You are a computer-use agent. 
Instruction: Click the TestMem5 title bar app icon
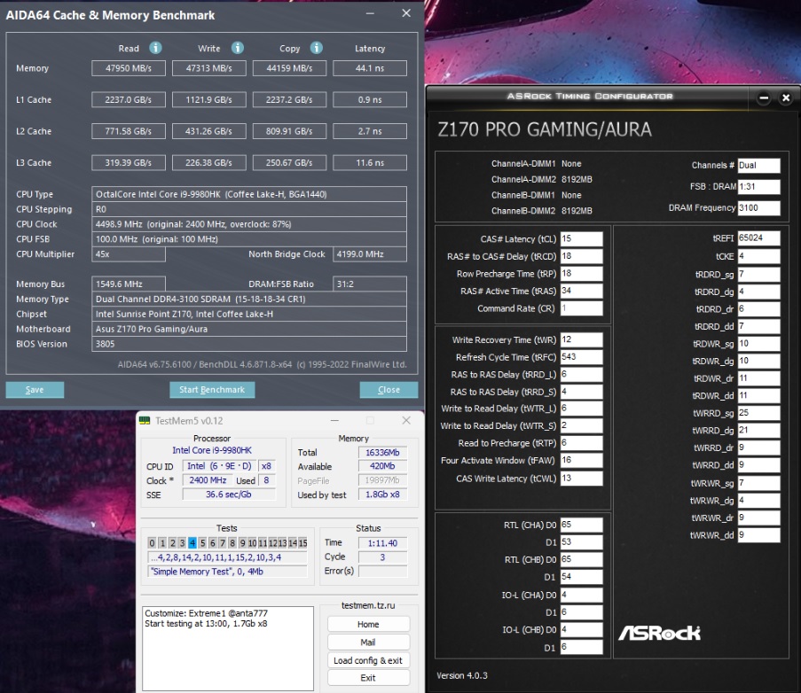pos(145,420)
